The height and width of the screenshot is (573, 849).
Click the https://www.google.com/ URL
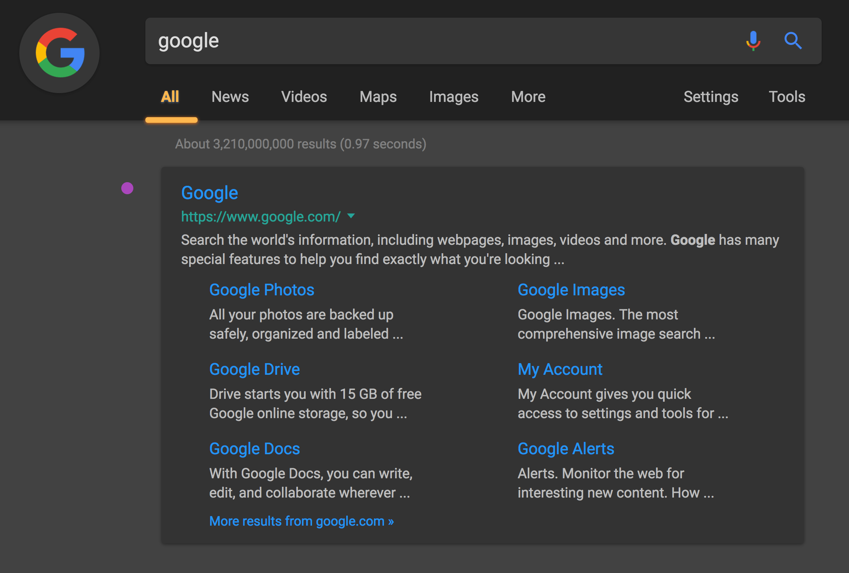coord(261,217)
